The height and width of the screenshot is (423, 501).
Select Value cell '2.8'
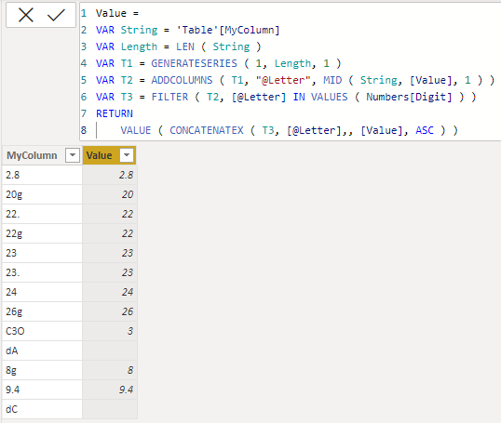[x=110, y=175]
